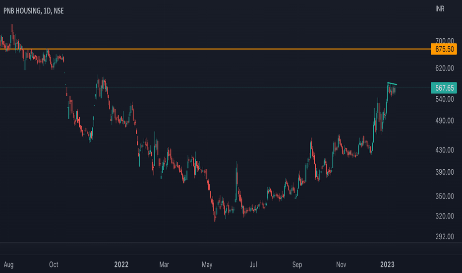
Task: Click the PNB HOUSING, 1D, NSE chart title
Action: coord(33,11)
